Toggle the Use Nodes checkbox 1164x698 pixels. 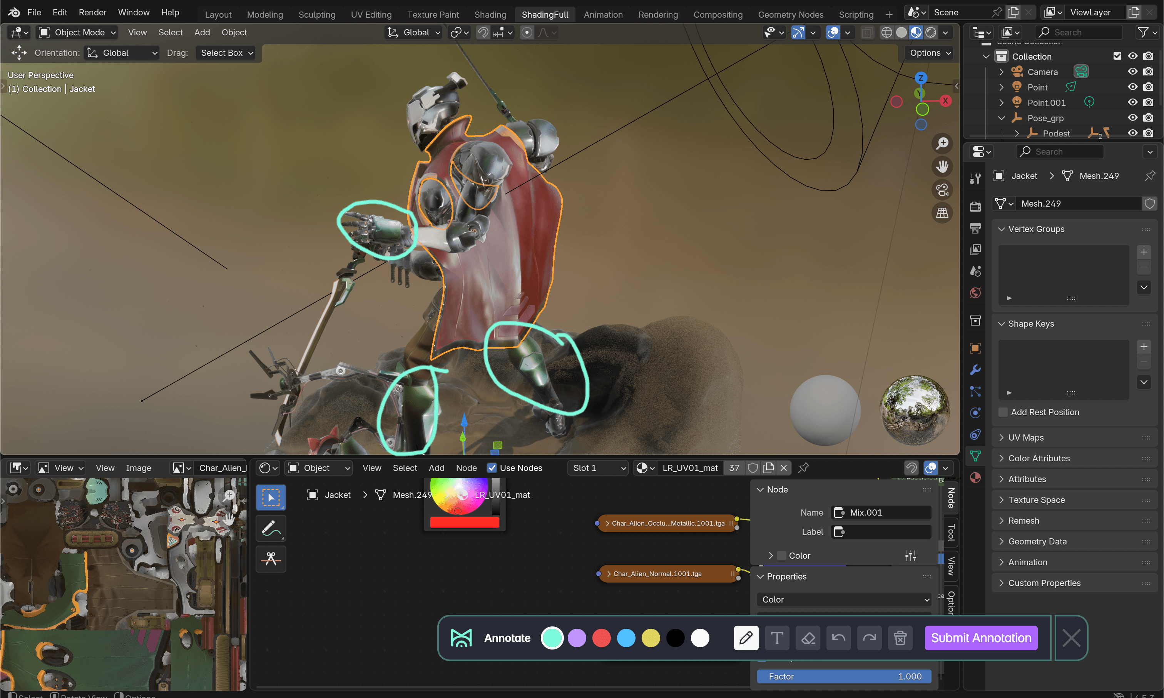coord(492,468)
